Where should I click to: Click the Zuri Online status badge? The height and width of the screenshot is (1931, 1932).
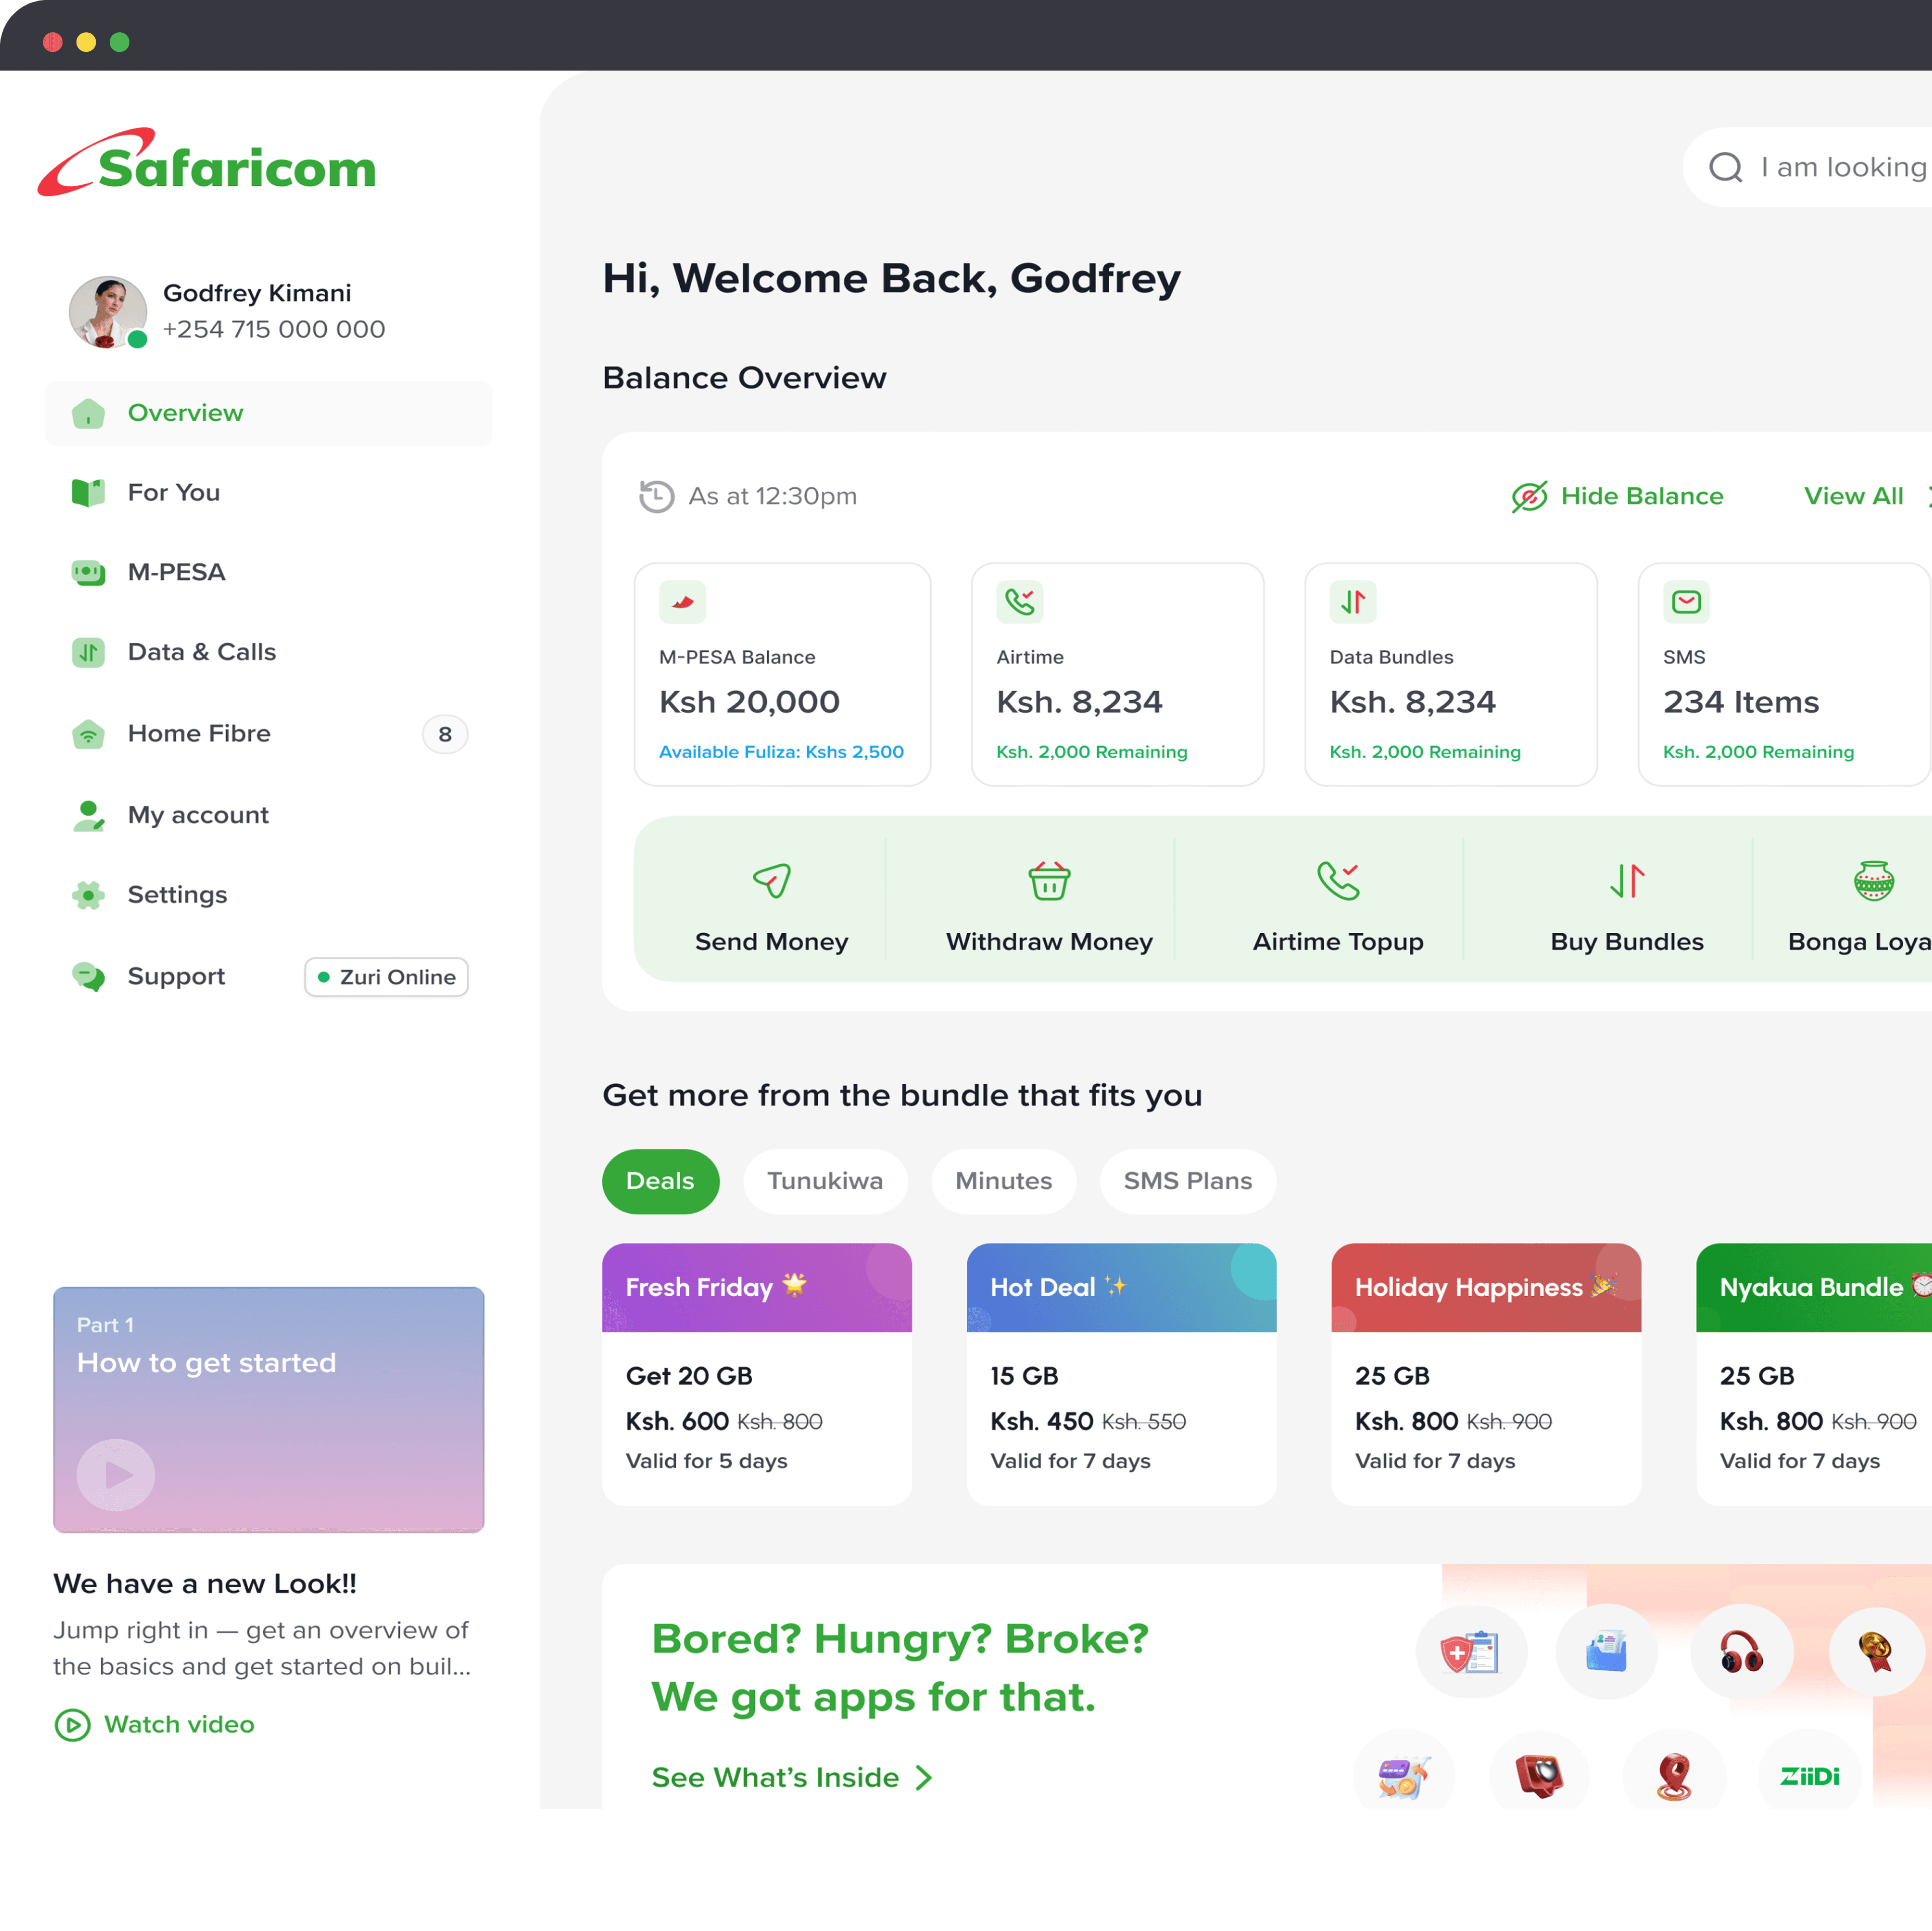386,977
